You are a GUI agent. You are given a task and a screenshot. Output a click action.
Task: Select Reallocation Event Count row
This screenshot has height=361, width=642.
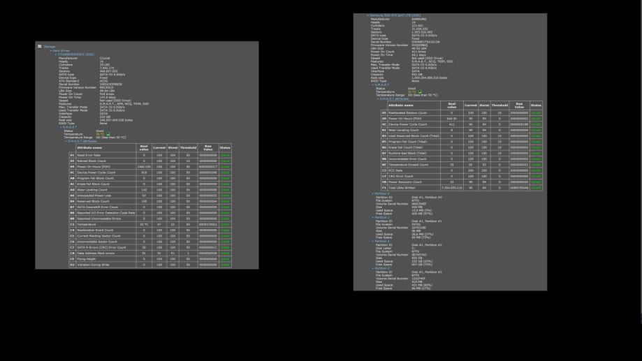[150, 230]
